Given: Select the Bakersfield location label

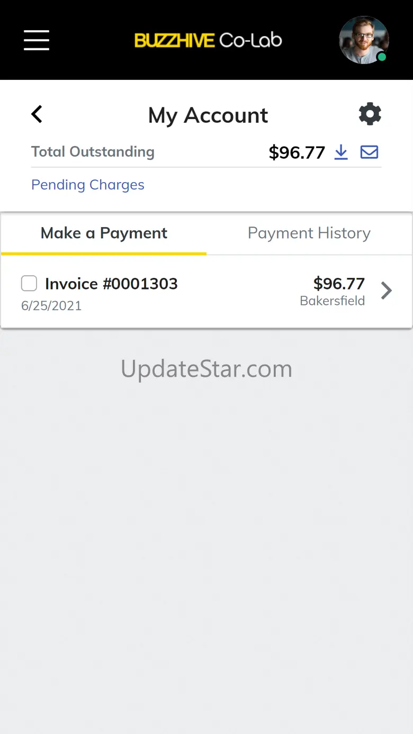Looking at the screenshot, I should [333, 301].
